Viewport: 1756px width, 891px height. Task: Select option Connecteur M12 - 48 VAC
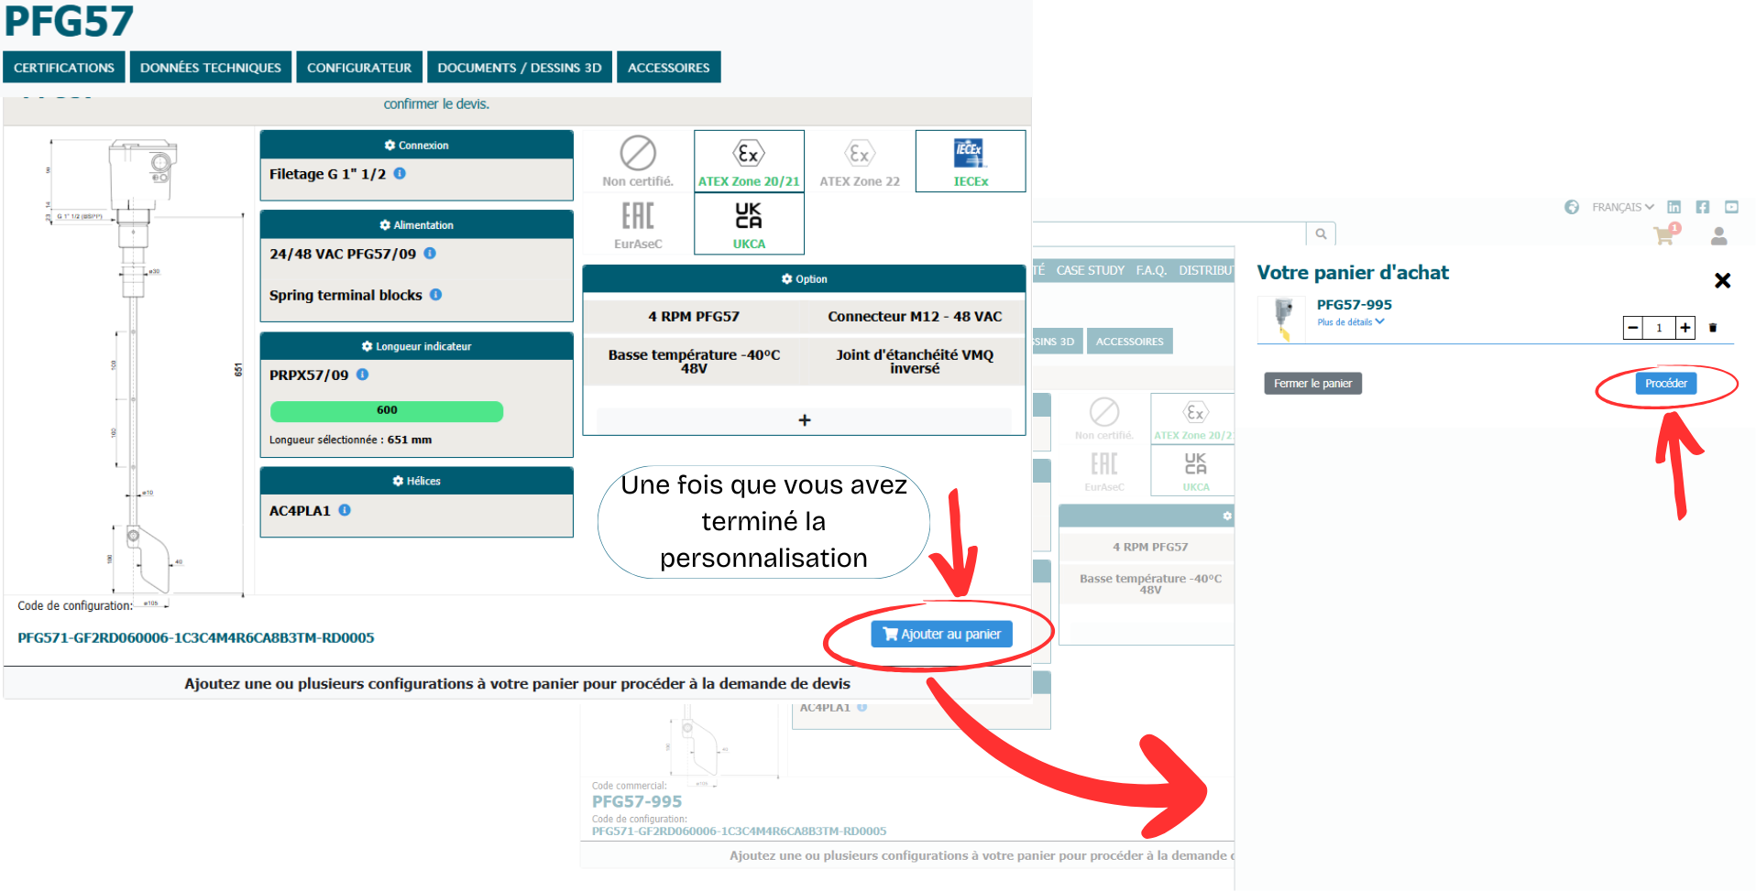(x=915, y=316)
